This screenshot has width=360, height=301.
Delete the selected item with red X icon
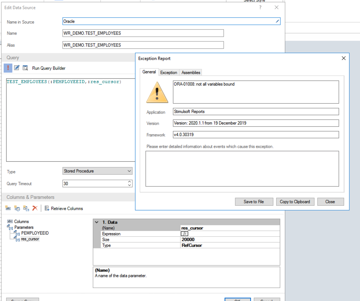point(35,208)
